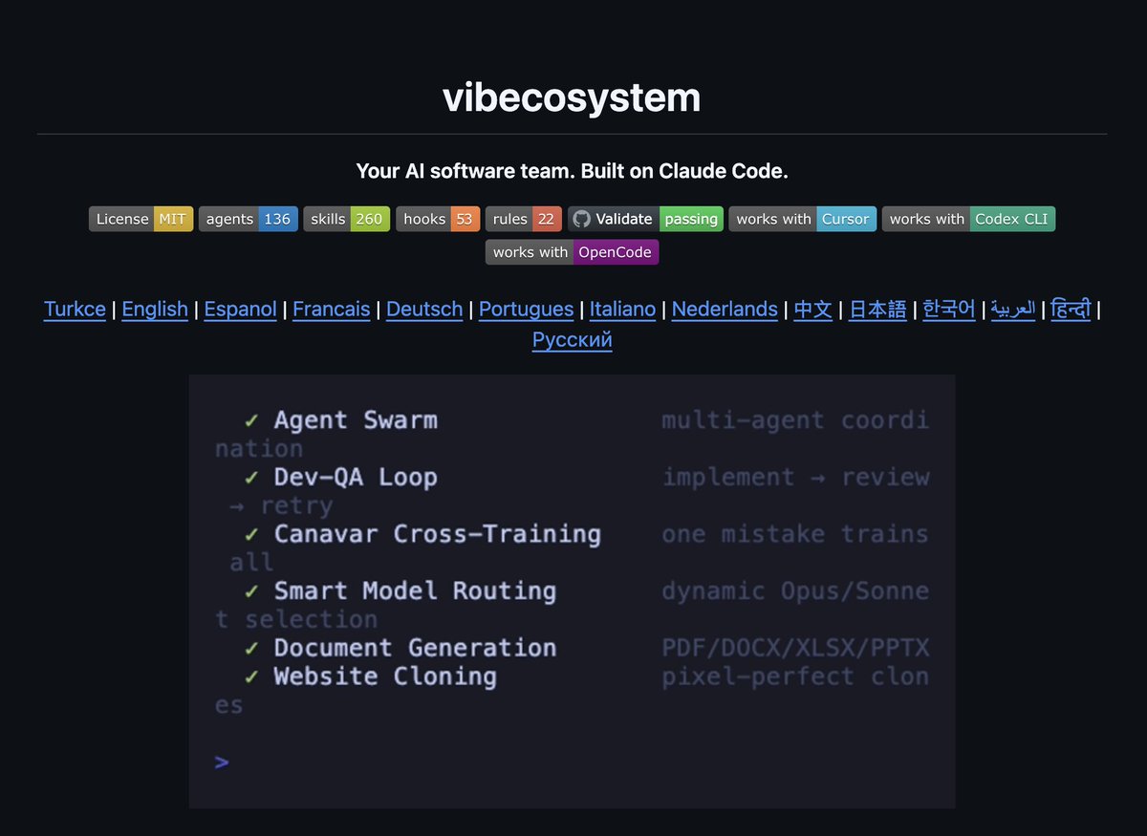Open the Francais language link

[332, 309]
